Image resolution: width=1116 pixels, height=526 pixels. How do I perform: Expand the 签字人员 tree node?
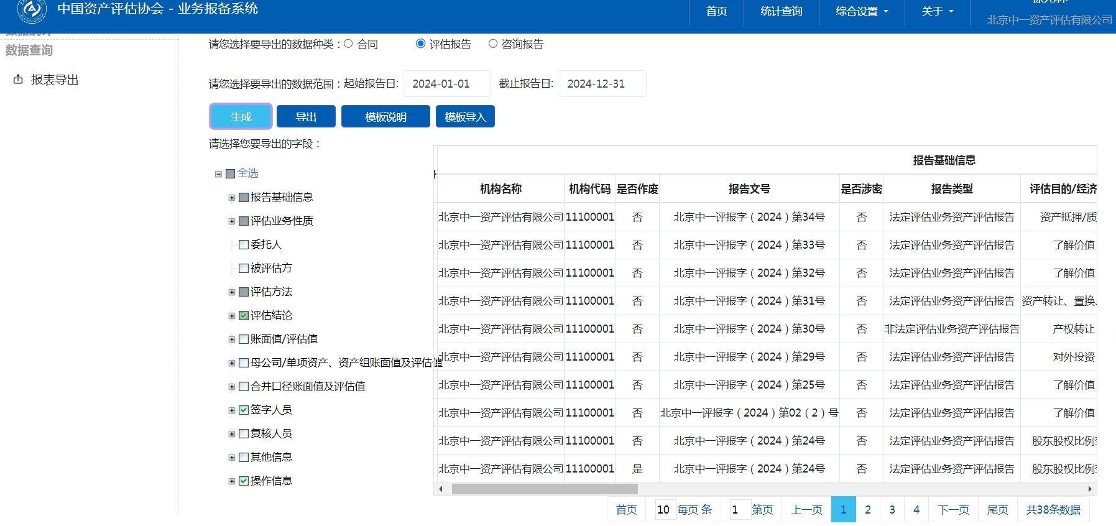point(232,410)
